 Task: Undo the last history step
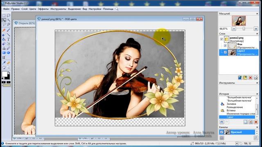(x=222, y=122)
